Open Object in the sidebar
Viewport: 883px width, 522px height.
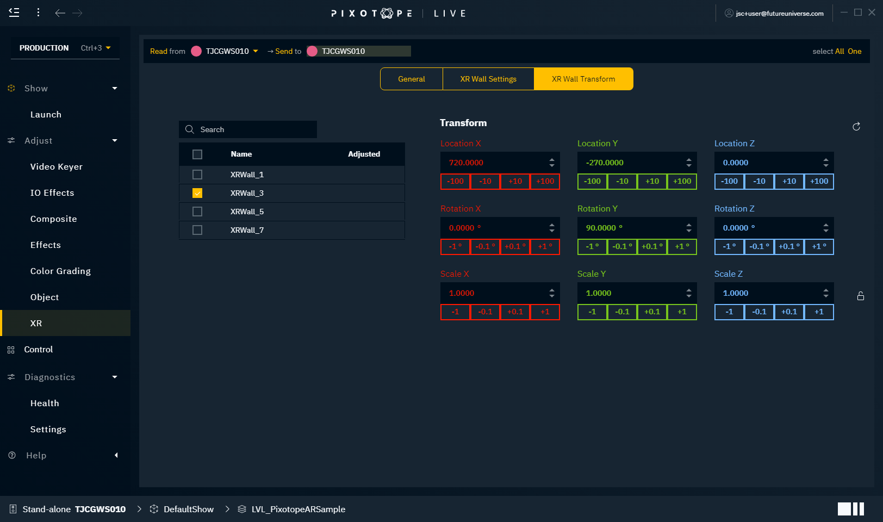45,297
